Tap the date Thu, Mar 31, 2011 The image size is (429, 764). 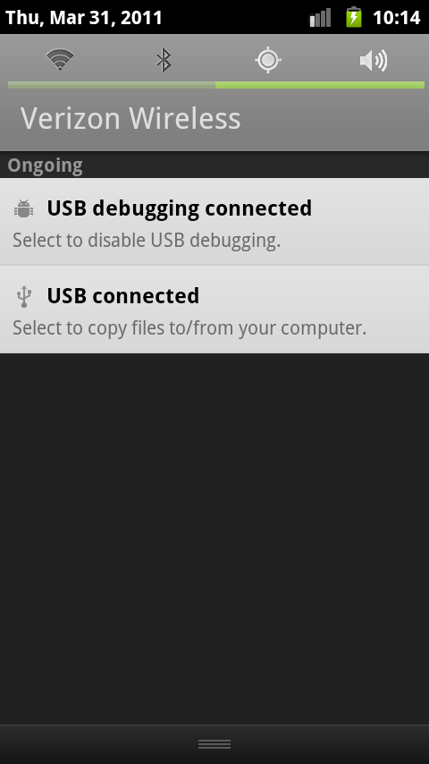(x=84, y=18)
